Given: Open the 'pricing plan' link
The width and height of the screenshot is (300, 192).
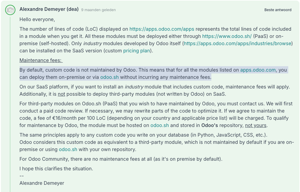Looking at the screenshot, I should coord(136,51).
